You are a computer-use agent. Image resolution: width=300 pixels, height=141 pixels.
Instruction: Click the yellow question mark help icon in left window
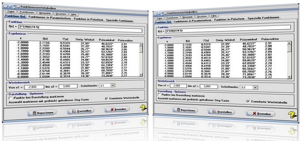[x=143, y=108]
